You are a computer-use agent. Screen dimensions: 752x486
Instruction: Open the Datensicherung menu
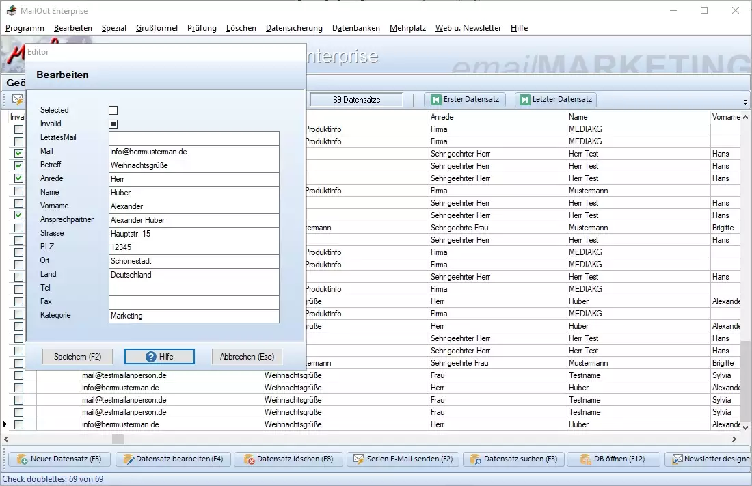(x=294, y=28)
